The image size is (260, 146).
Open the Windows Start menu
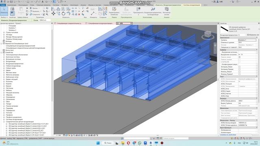(98, 143)
